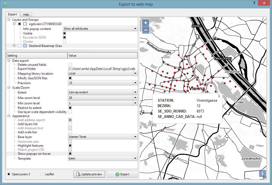The width and height of the screenshot is (272, 185).
Task: Check the Geoland Basemap Grau layer checkbox
Action: (20, 46)
